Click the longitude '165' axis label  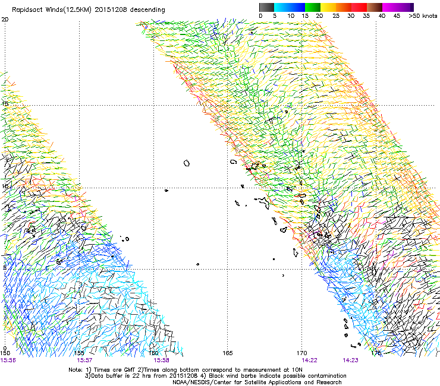(228, 353)
